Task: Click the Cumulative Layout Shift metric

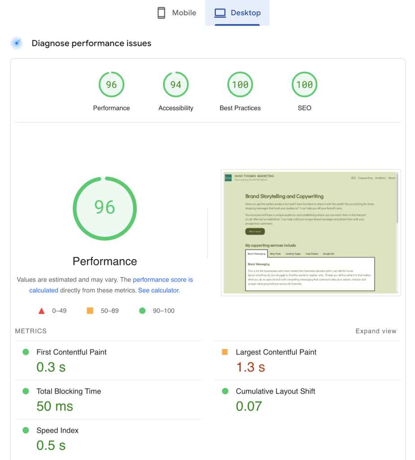Action: (x=275, y=391)
